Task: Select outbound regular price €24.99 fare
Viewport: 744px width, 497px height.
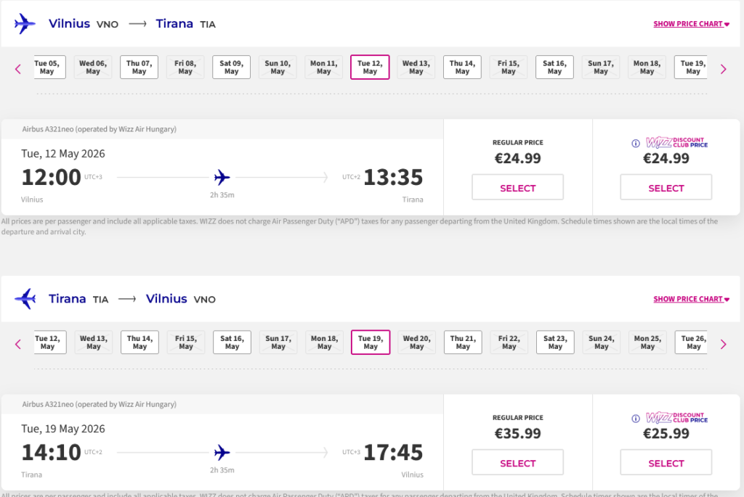Action: [x=517, y=188]
